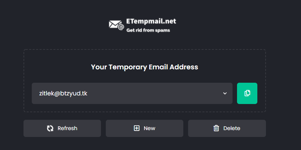Image resolution: width=301 pixels, height=150 pixels.
Task: Click the word "Refresh" label
Action: click(x=68, y=128)
